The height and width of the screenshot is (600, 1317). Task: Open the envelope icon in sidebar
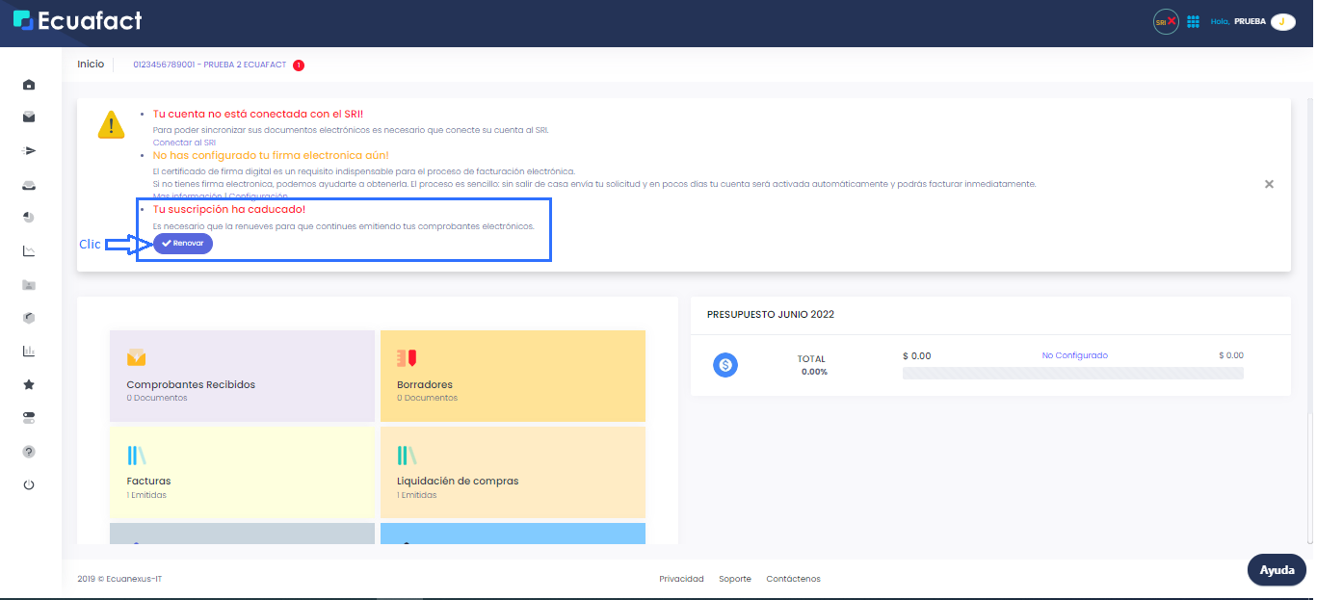[29, 117]
